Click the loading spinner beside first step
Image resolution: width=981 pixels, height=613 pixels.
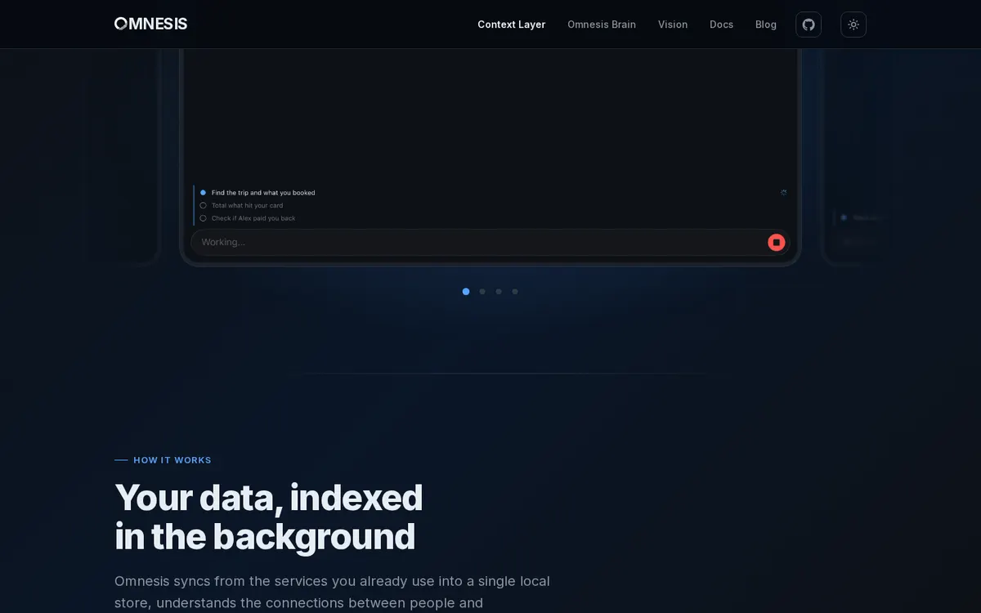[783, 193]
